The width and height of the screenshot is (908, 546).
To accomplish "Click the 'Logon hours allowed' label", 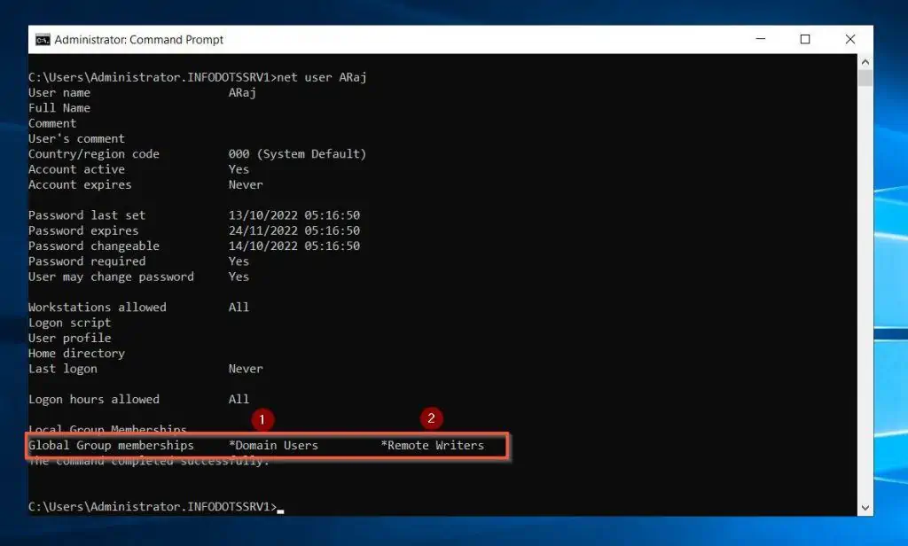I will tap(94, 400).
